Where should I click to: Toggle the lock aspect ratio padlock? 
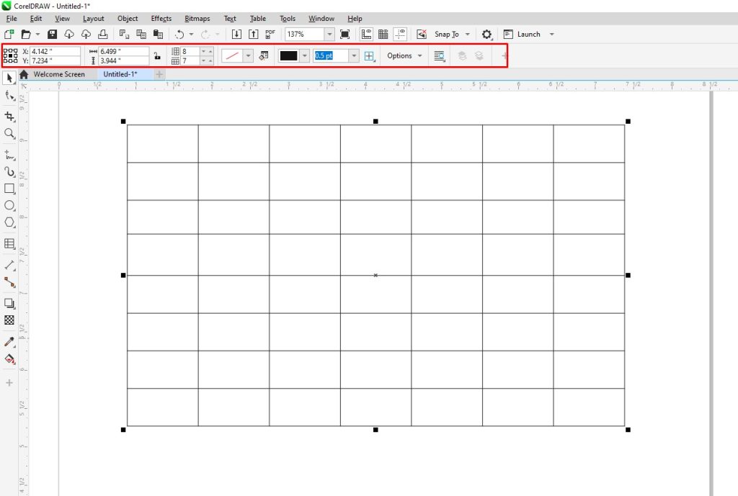click(157, 55)
